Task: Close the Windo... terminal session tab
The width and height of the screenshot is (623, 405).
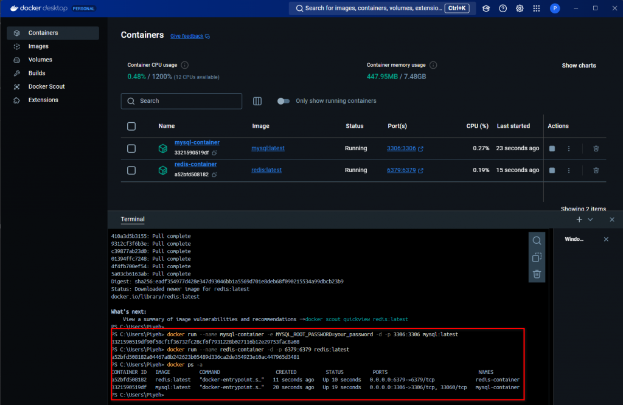Action: coord(606,240)
